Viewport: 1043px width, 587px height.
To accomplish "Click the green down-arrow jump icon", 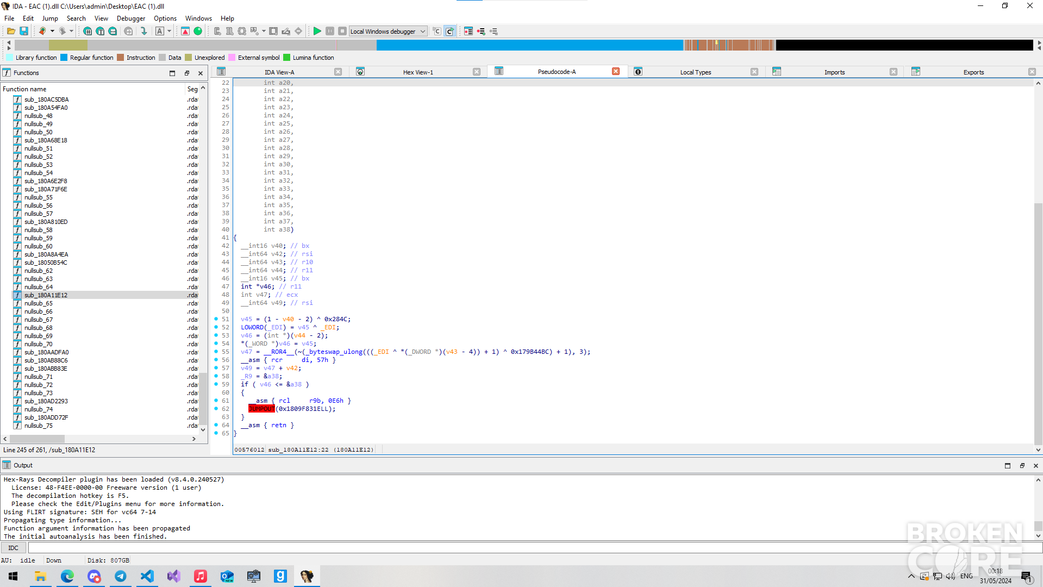I will 143,31.
